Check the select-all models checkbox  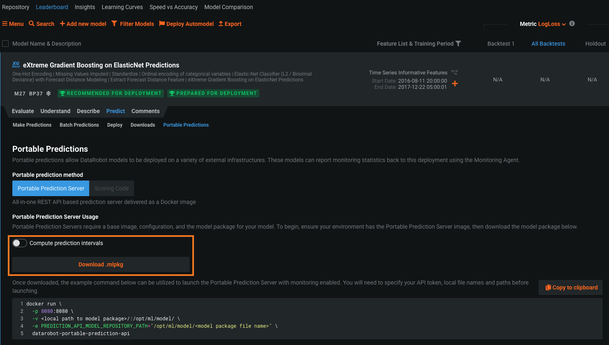coord(5,44)
